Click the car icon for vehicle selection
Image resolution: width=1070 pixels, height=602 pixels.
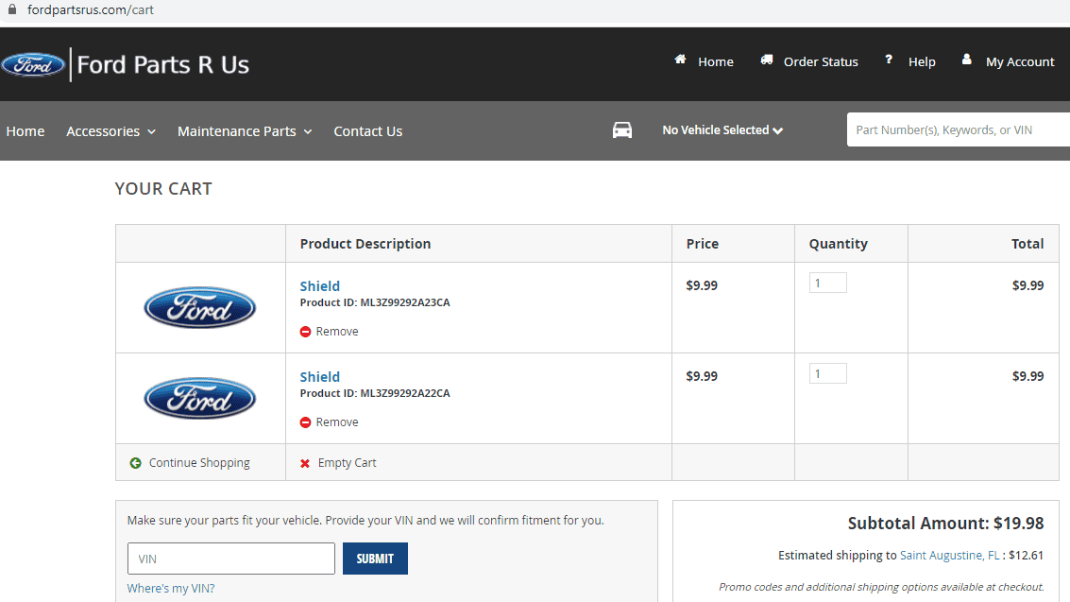(x=622, y=130)
